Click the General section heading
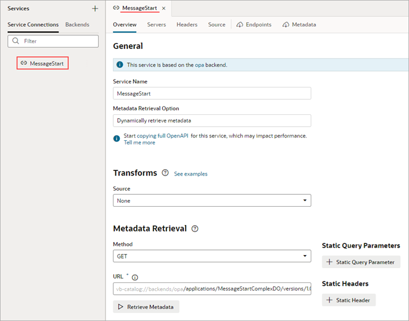409x321 pixels. pos(128,46)
